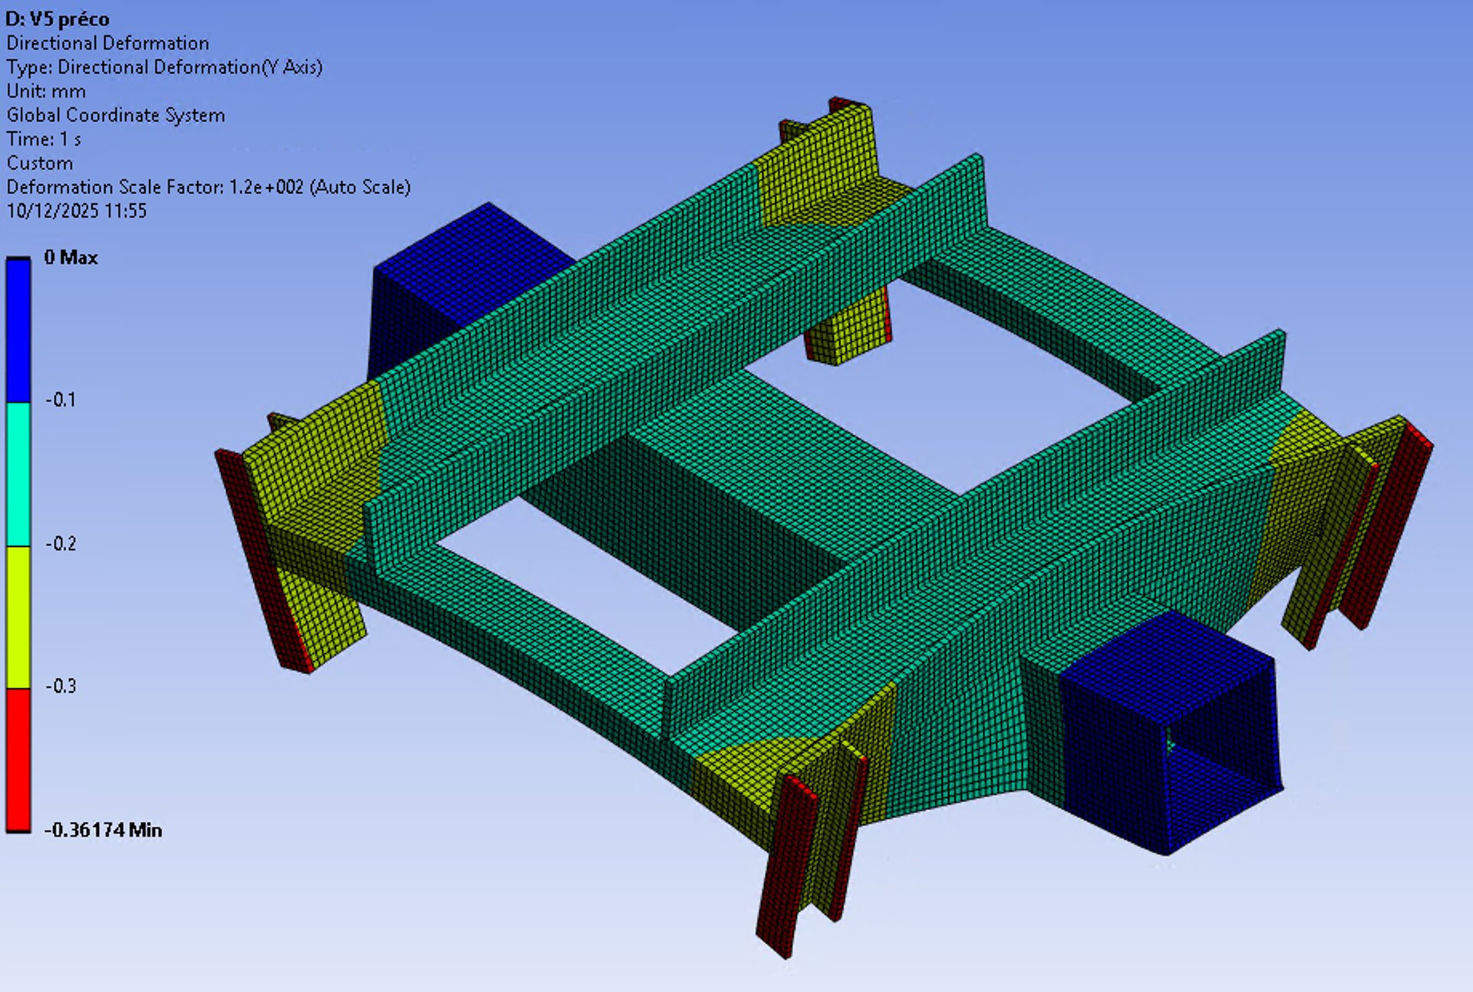The height and width of the screenshot is (992, 1473).
Task: Select the -0.1 legend value
Action: (61, 400)
